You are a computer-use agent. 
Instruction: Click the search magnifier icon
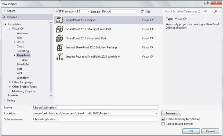click(x=216, y=11)
